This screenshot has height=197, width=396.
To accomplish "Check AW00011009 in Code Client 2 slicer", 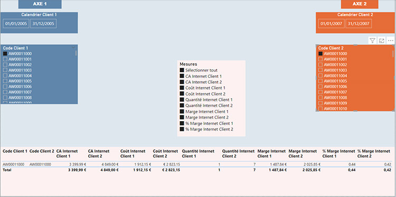I will (x=320, y=103).
